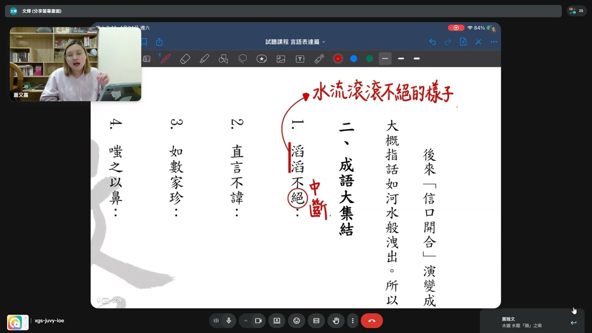Undo the last stroke
The width and height of the screenshot is (592, 333).
pos(432,42)
